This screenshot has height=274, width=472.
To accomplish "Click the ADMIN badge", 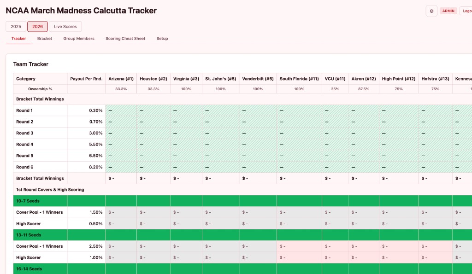I will pyautogui.click(x=448, y=10).
